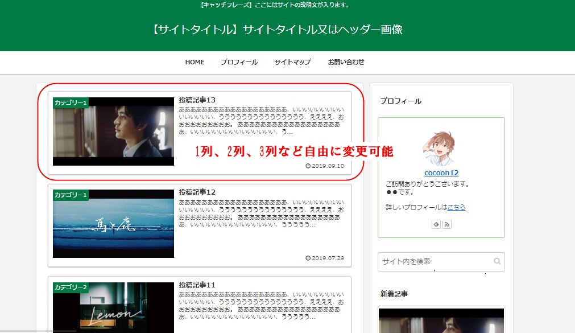575x333 pixels.
Task: Click the site title in the green header
Action: click(277, 30)
